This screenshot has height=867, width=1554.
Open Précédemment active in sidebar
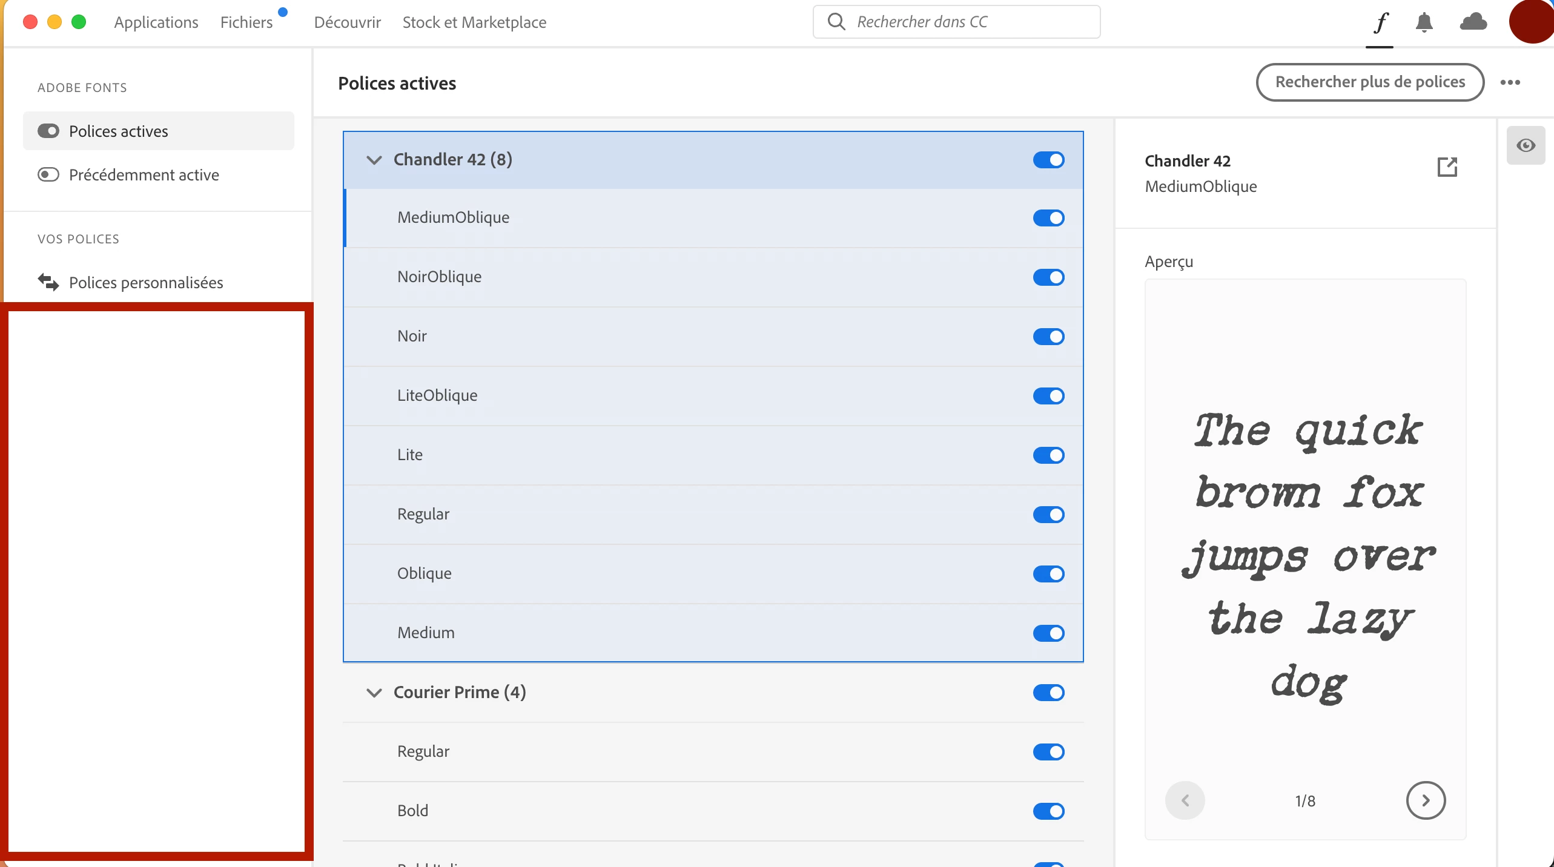click(x=144, y=175)
